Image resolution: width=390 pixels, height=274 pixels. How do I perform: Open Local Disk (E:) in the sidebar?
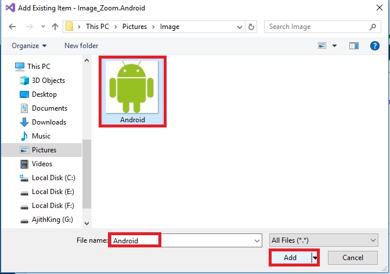[x=53, y=192]
